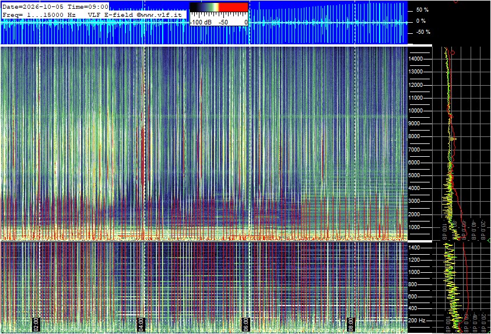
Task: Click the 11000 frequency axis label
Action: [416, 98]
